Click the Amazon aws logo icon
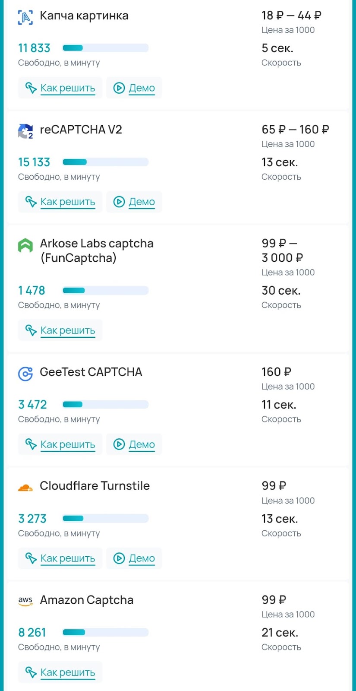The width and height of the screenshot is (356, 691). coord(25,601)
